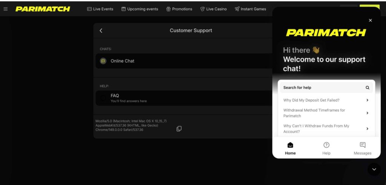
Task: Click the Parimatch logo in header
Action: (x=43, y=9)
